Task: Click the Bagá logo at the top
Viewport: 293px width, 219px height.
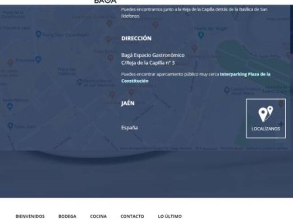Action: click(105, 2)
